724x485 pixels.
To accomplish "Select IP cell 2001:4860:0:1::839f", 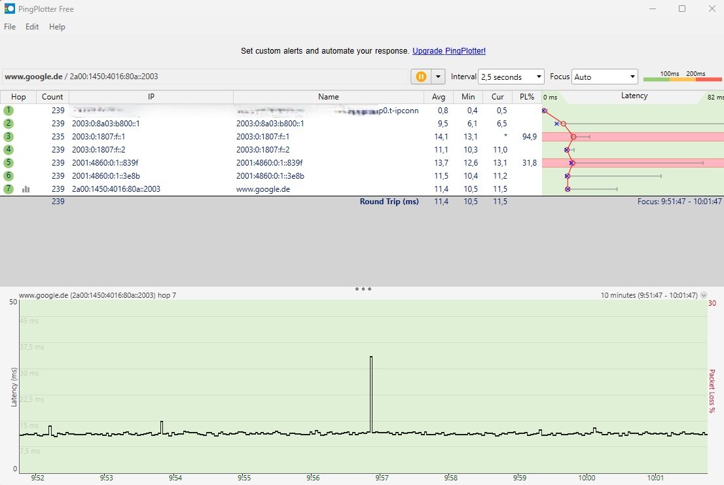I will 105,163.
